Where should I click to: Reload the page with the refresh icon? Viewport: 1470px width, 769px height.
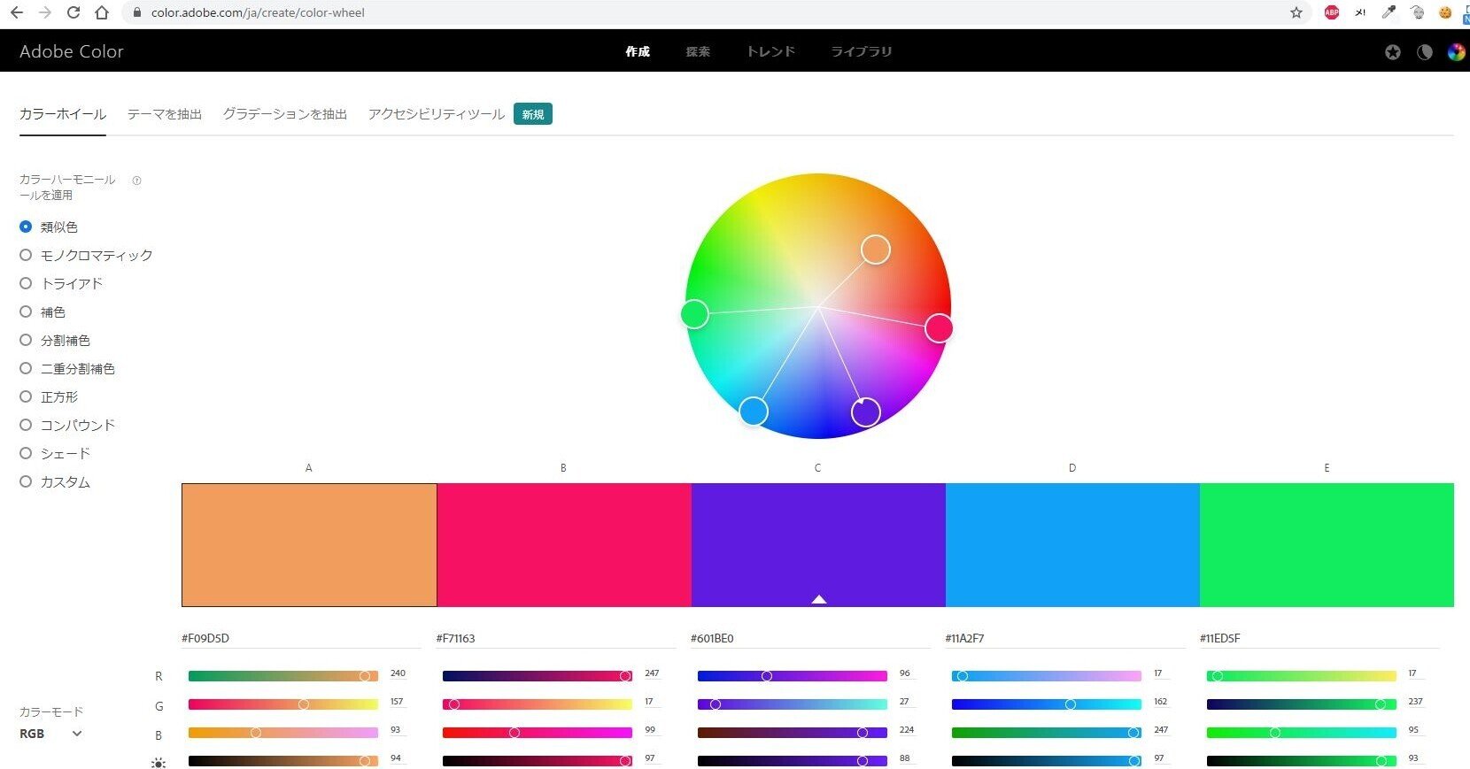tap(73, 12)
